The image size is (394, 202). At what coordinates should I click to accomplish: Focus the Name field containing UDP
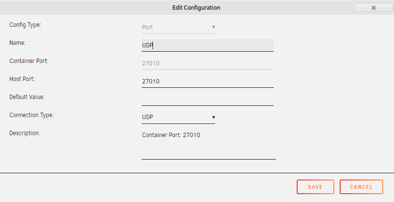point(208,45)
